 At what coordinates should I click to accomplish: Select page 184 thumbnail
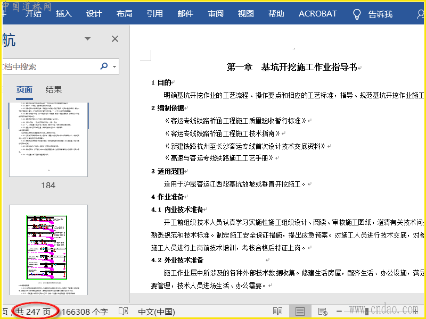click(x=48, y=139)
